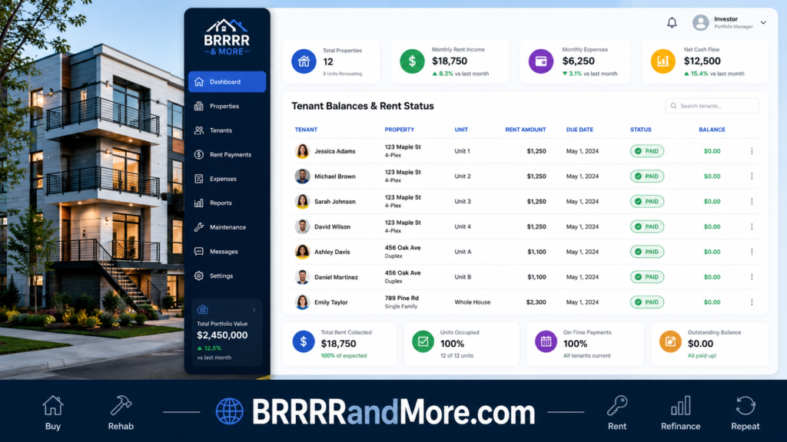The image size is (787, 442).
Task: Click the Units Occupied checkmark icon
Action: point(423,341)
